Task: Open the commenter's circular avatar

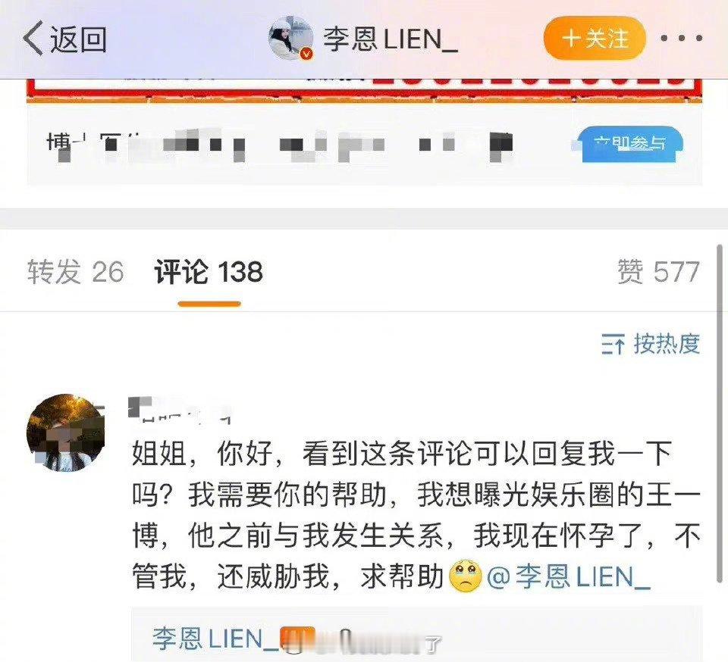Action: pos(66,433)
